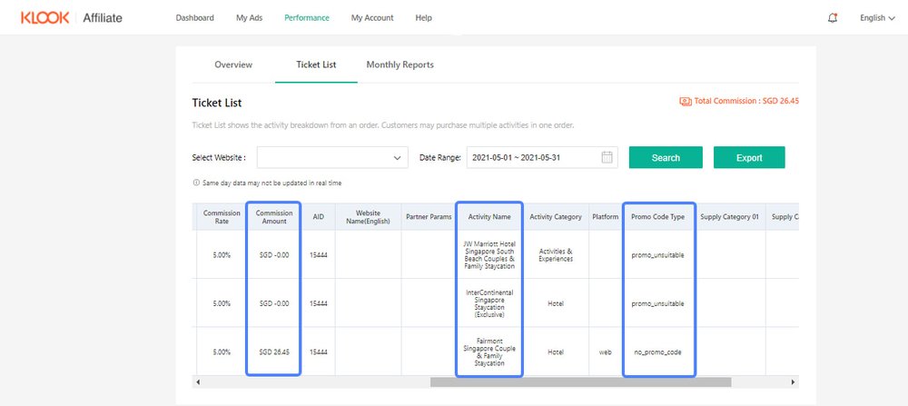908x406 pixels.
Task: Click InterContinental Singapore Staycation activity cell
Action: [489, 303]
